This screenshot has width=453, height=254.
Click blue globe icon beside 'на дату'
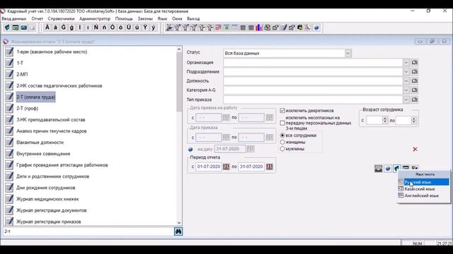(x=190, y=149)
